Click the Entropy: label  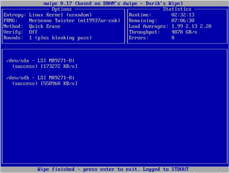pyautogui.click(x=15, y=15)
